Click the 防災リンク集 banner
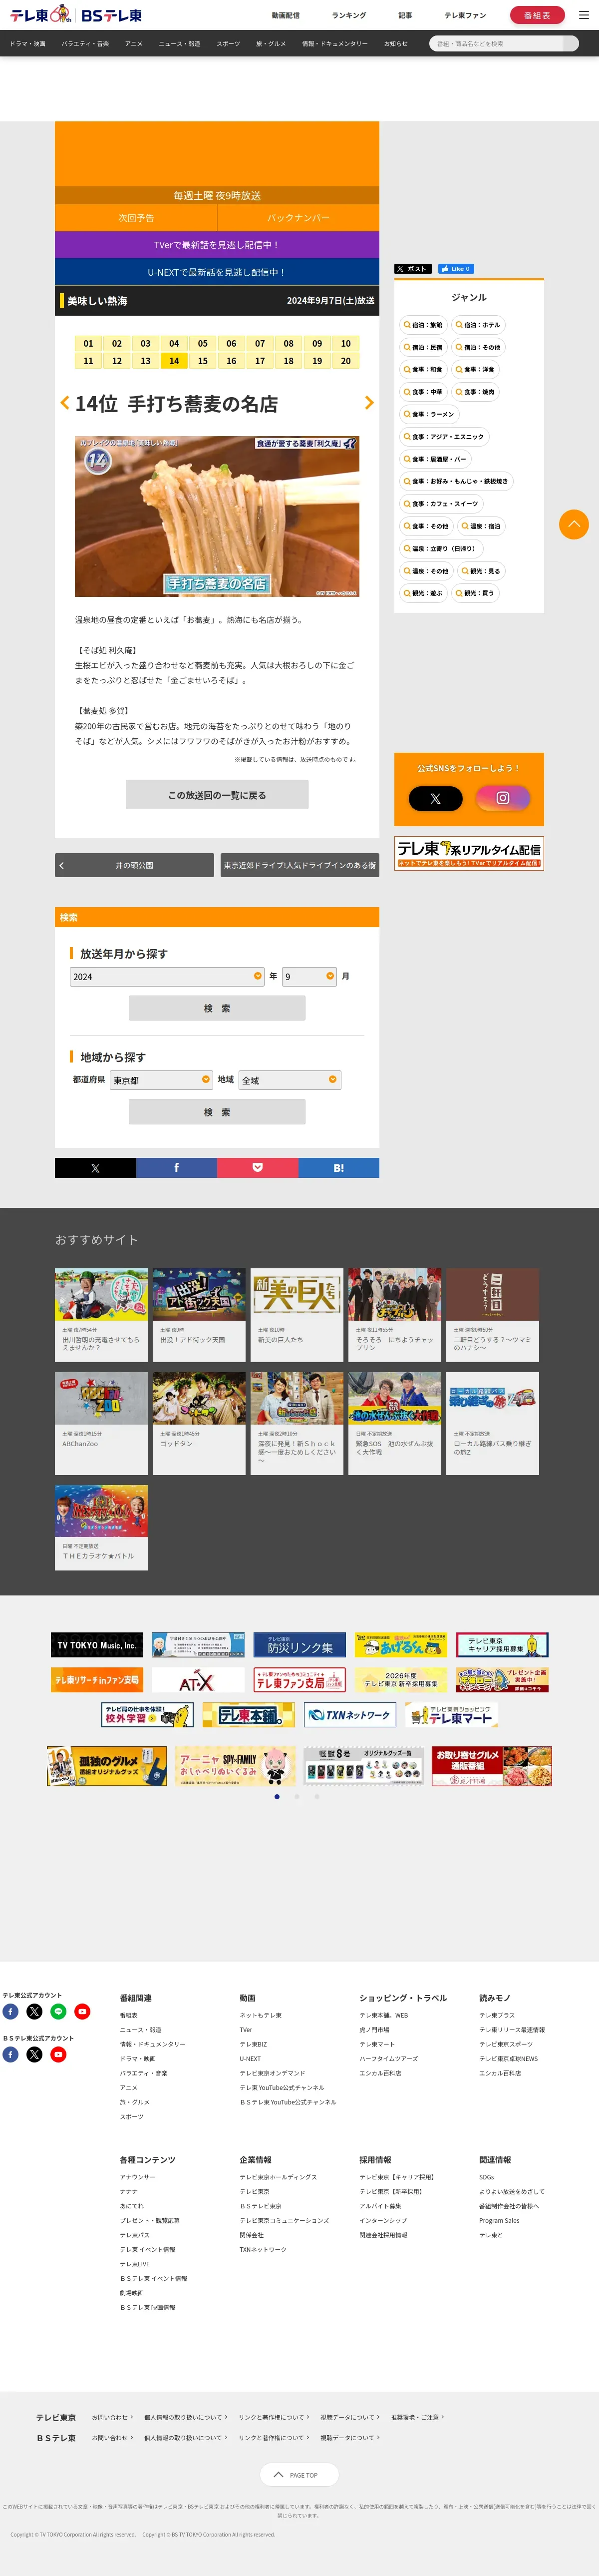599x2576 pixels. click(x=300, y=1645)
